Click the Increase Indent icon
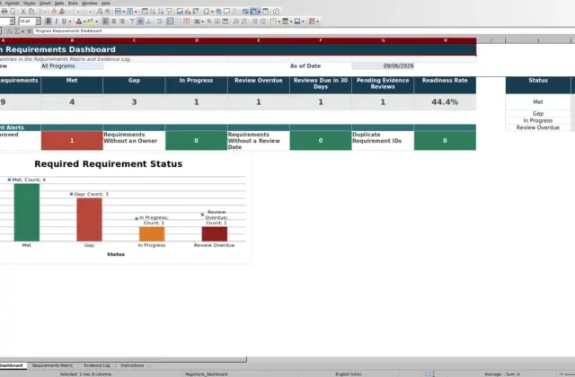 [x=255, y=22]
